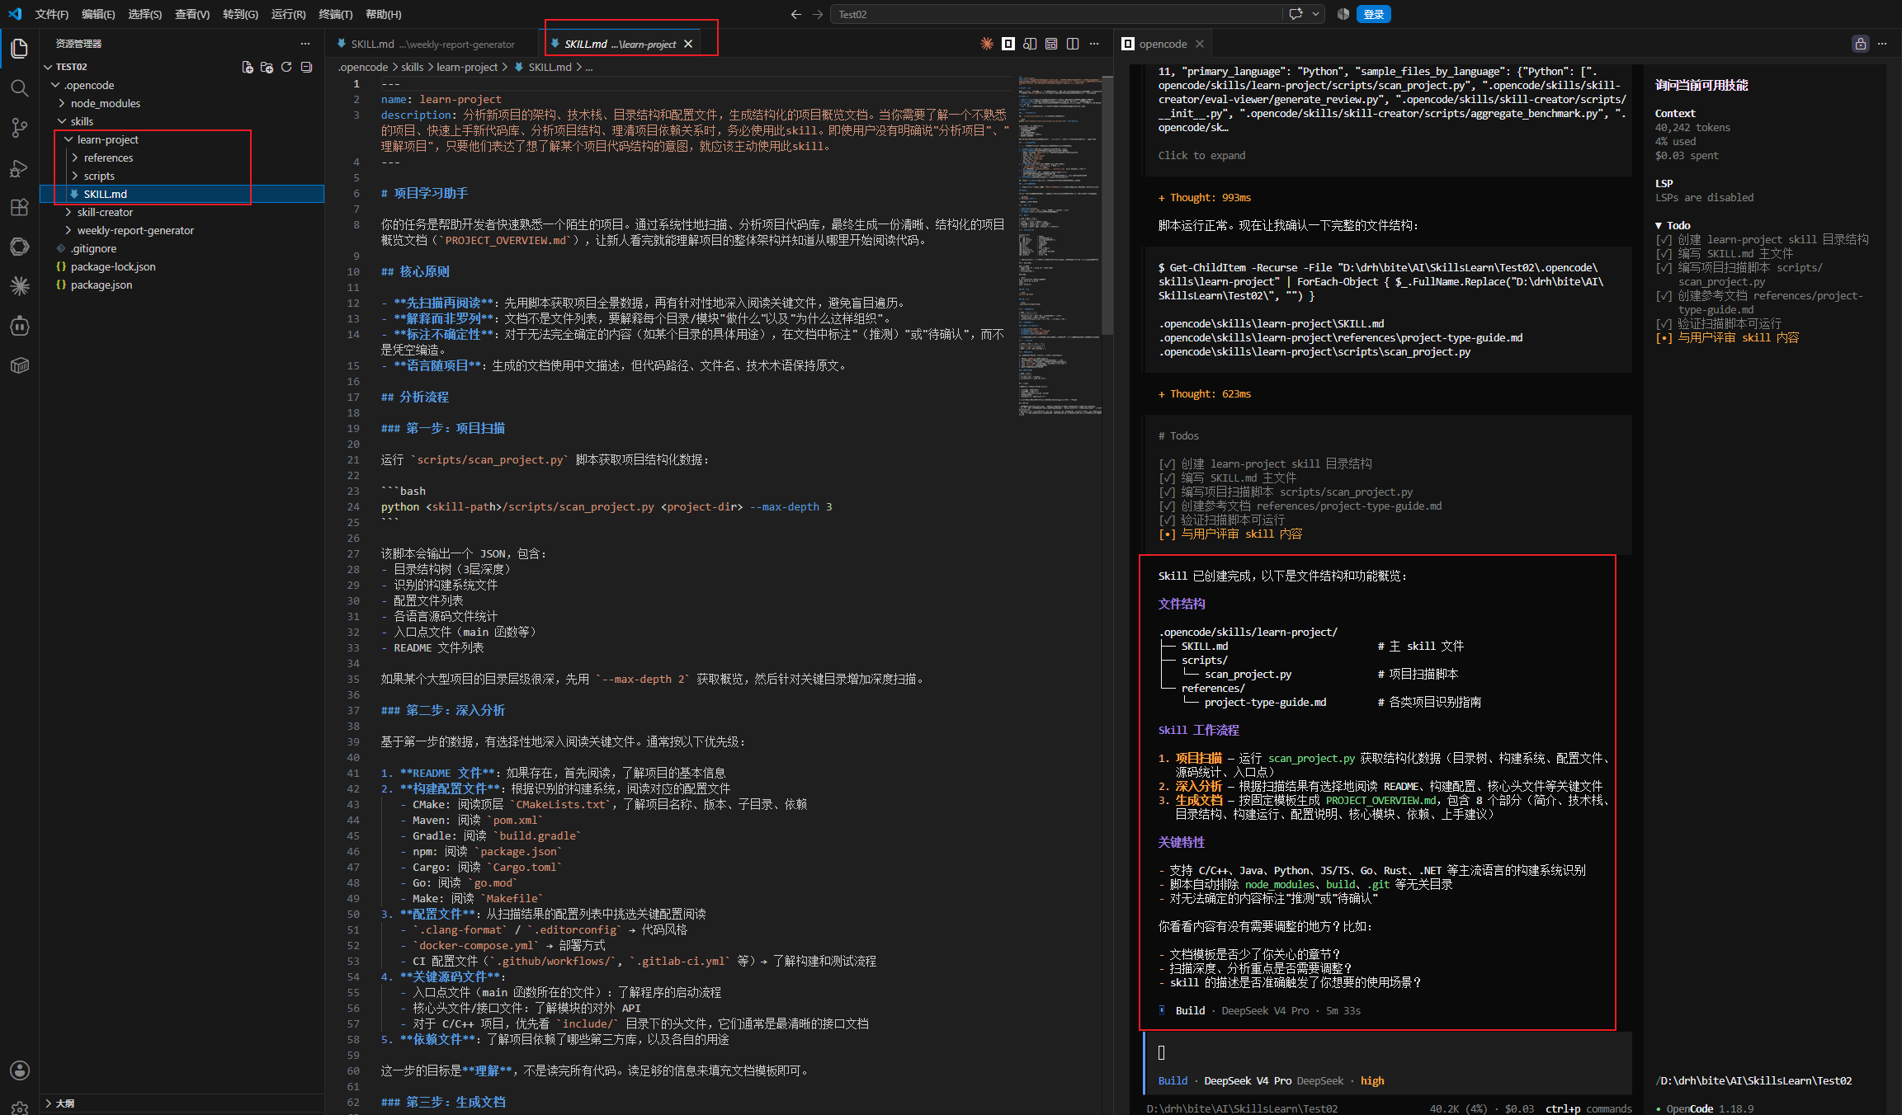
Task: Open the cube icon in activity bar
Action: tap(20, 365)
